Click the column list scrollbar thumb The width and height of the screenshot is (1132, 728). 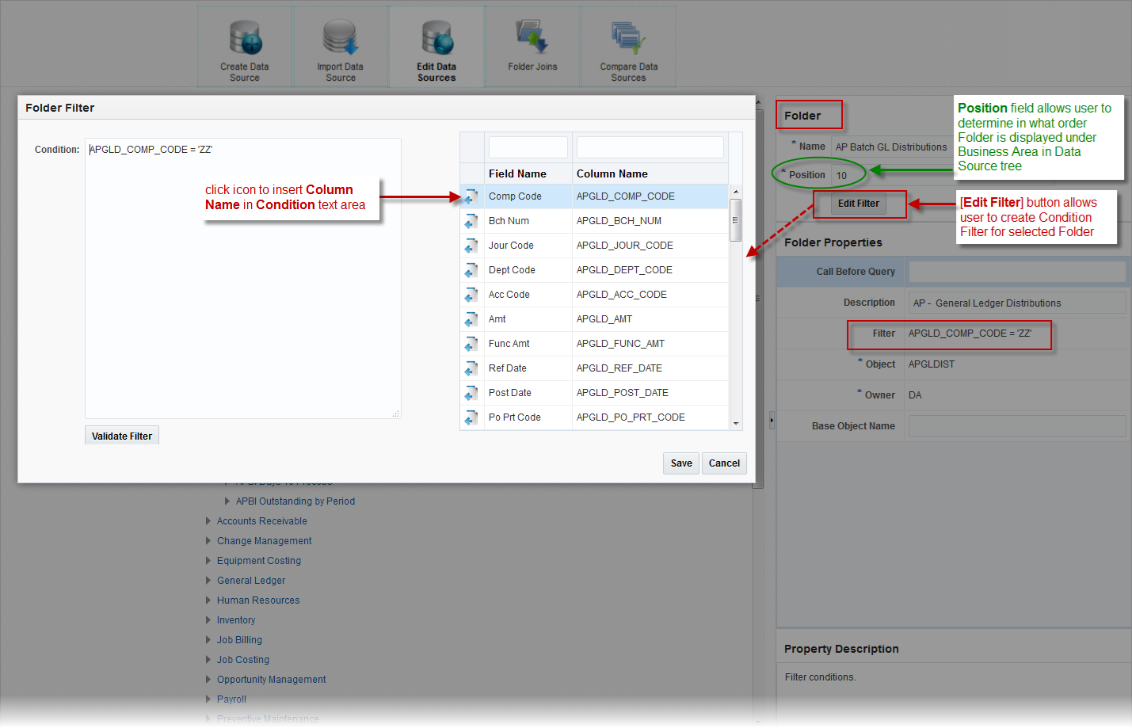736,220
